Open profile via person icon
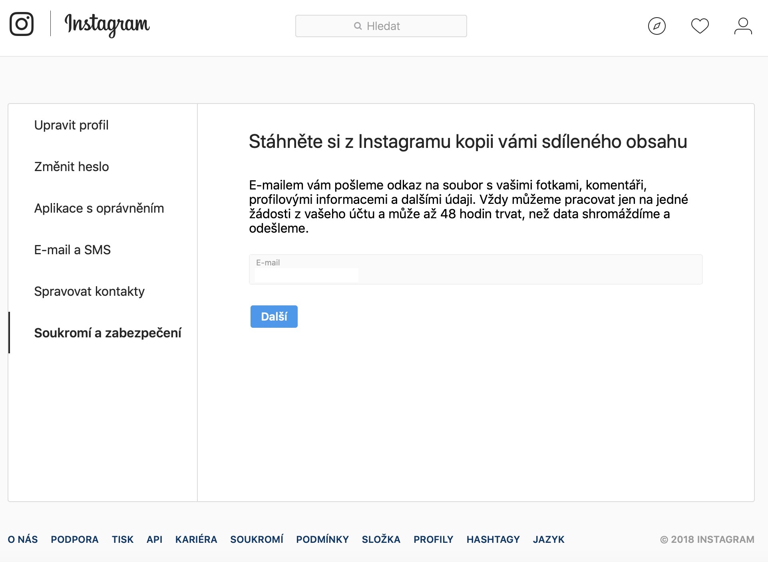This screenshot has width=768, height=562. [x=743, y=26]
